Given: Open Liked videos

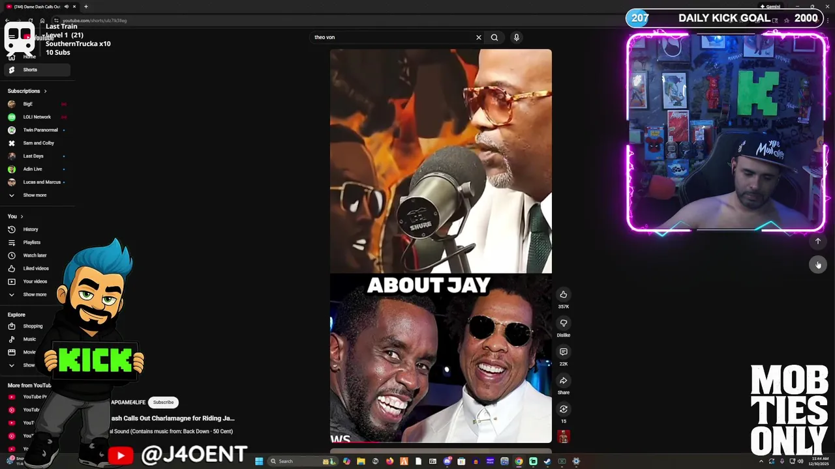Looking at the screenshot, I should point(36,268).
